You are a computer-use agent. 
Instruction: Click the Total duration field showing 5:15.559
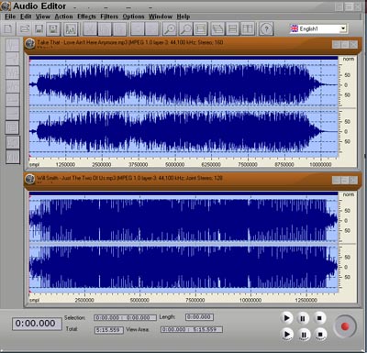(109, 330)
